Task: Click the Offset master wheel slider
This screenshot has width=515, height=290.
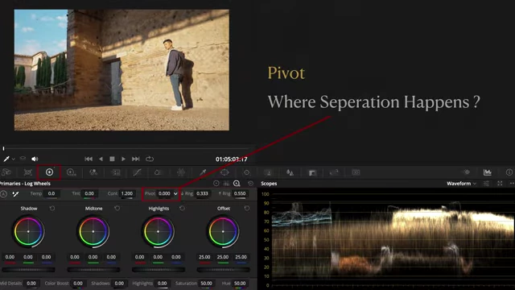Action: coord(223,270)
